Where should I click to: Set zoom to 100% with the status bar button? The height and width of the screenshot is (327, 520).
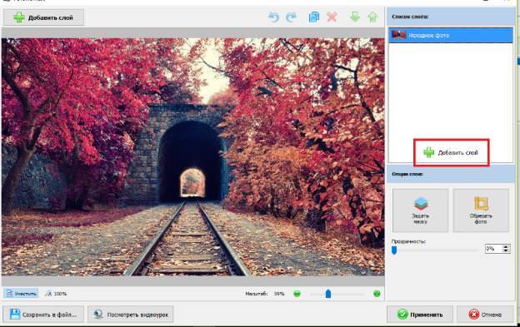56,294
